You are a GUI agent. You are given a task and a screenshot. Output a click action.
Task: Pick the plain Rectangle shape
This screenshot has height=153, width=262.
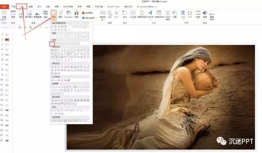pos(52,43)
